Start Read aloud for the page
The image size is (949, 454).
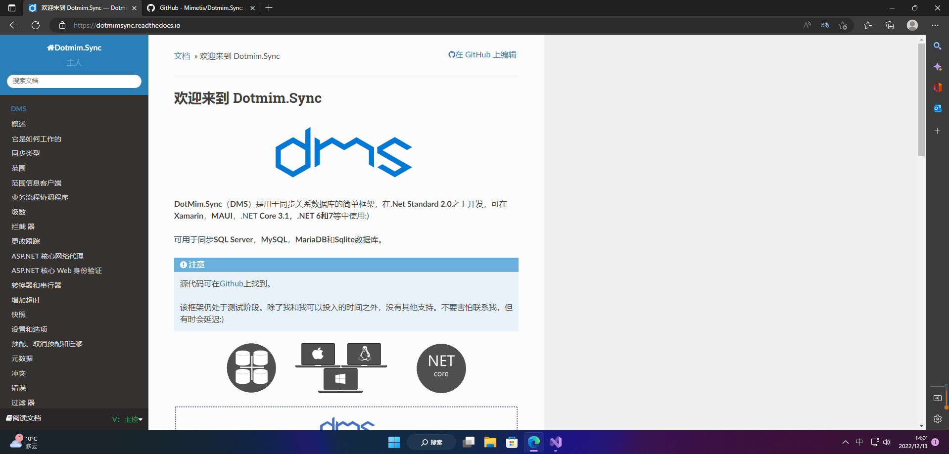point(807,25)
